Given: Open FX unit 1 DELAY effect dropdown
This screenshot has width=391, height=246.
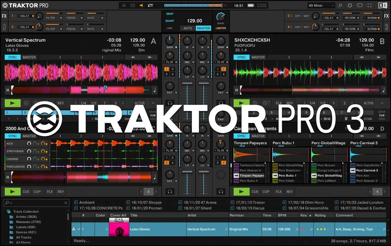Looking at the screenshot, I should [x=24, y=16].
